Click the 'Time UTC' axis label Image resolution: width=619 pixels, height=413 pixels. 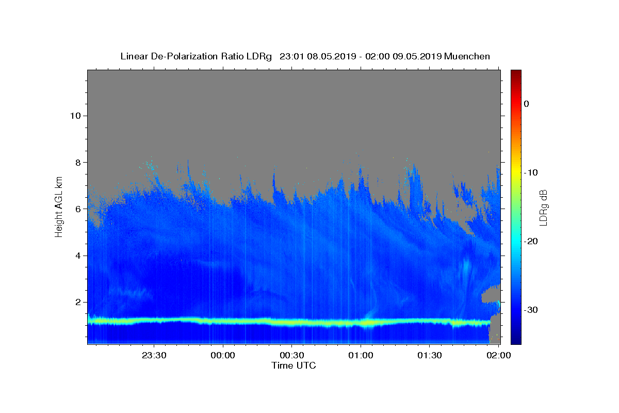294,366
